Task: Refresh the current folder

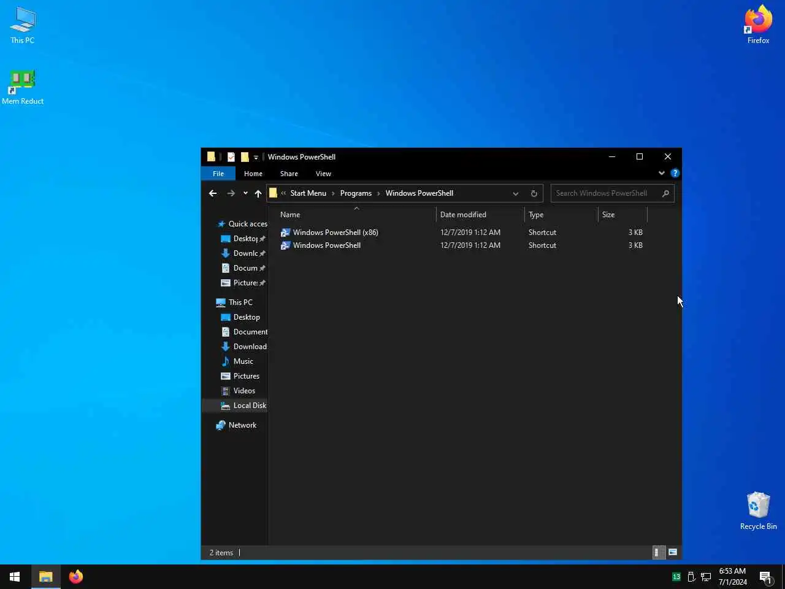Action: point(534,193)
